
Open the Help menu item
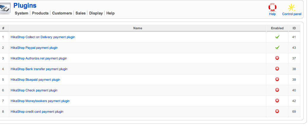[110, 13]
